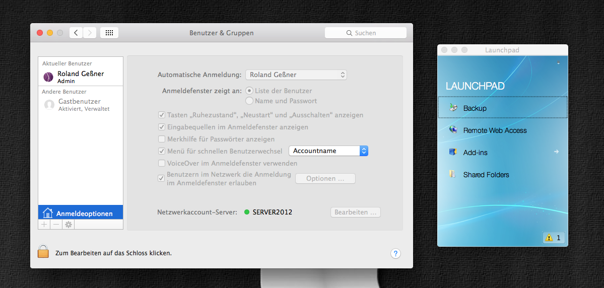Click the SERVER2012 server name
This screenshot has width=604, height=288.
coord(273,212)
